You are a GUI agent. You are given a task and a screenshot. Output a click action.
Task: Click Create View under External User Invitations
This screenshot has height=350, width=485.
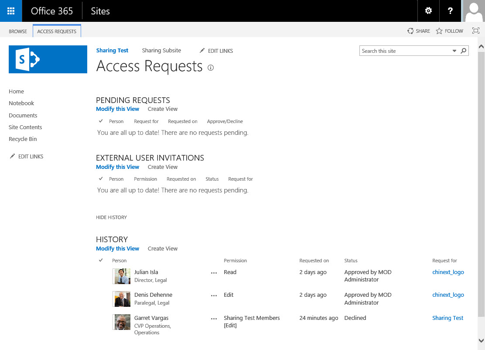tap(163, 167)
